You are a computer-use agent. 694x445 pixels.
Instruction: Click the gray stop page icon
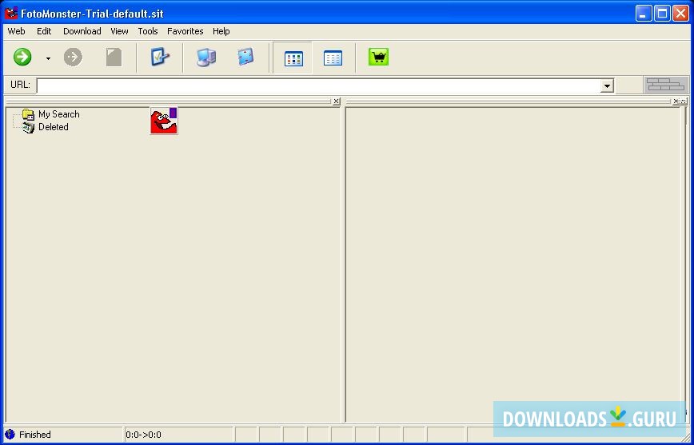[114, 58]
